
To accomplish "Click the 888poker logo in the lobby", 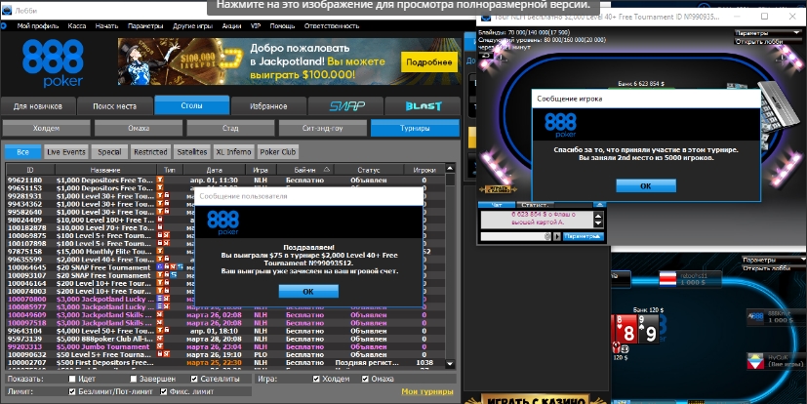I will [x=53, y=63].
